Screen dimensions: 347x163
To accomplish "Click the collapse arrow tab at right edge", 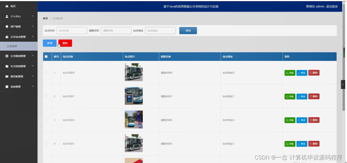I will coord(343,85).
